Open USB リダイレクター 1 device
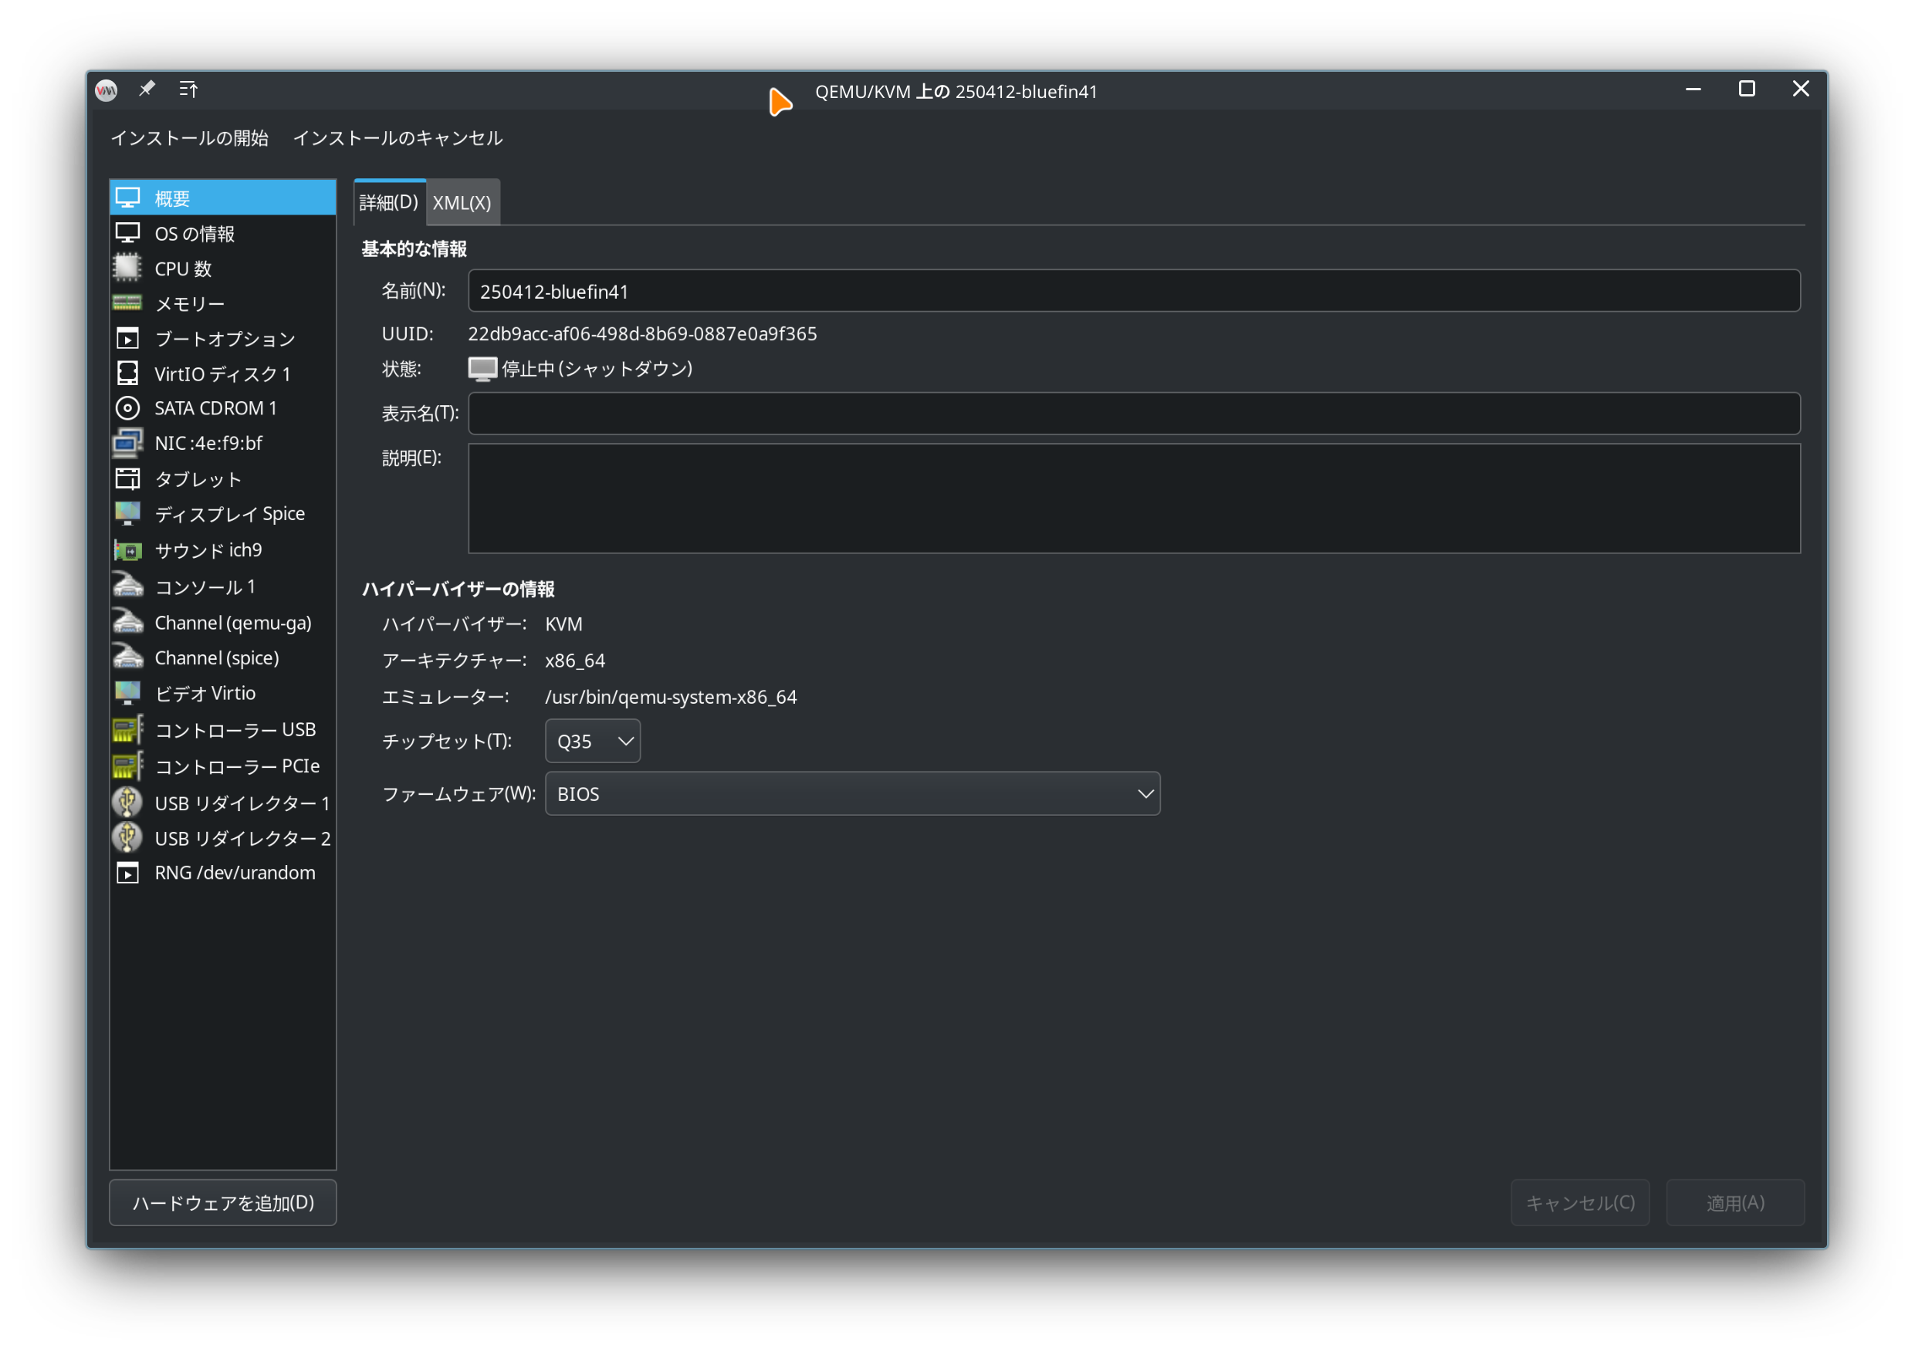 (x=241, y=803)
